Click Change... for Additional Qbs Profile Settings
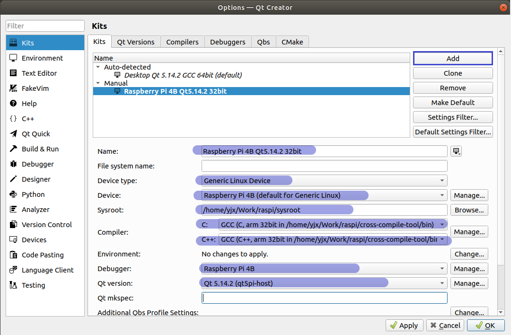Viewport: 511px width, 335px height. [469, 312]
